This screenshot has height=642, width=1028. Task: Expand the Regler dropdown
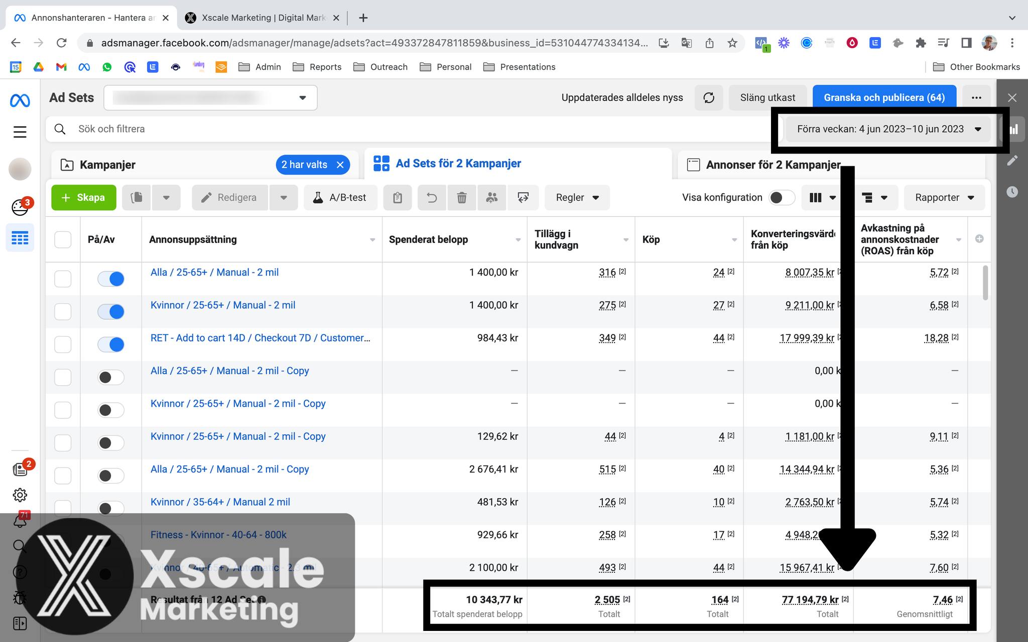click(577, 198)
